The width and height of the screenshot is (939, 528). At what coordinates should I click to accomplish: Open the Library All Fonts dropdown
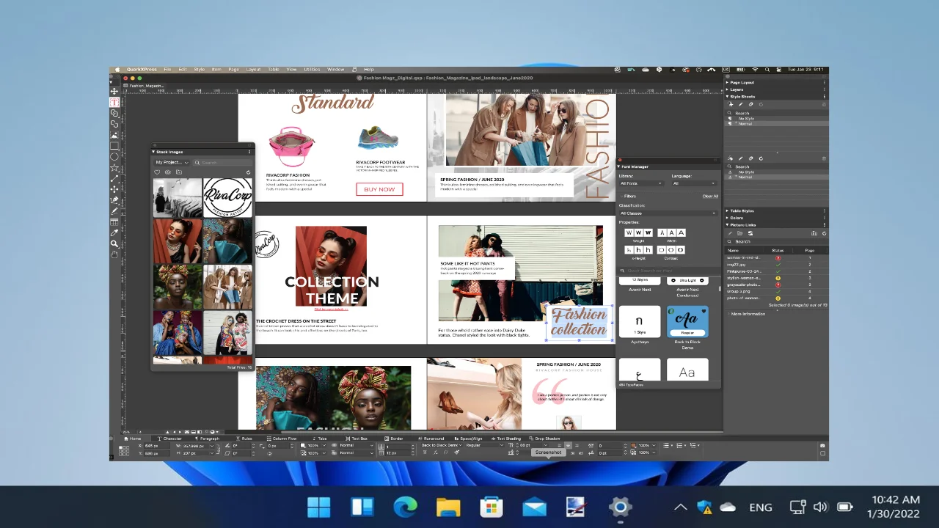coord(641,183)
